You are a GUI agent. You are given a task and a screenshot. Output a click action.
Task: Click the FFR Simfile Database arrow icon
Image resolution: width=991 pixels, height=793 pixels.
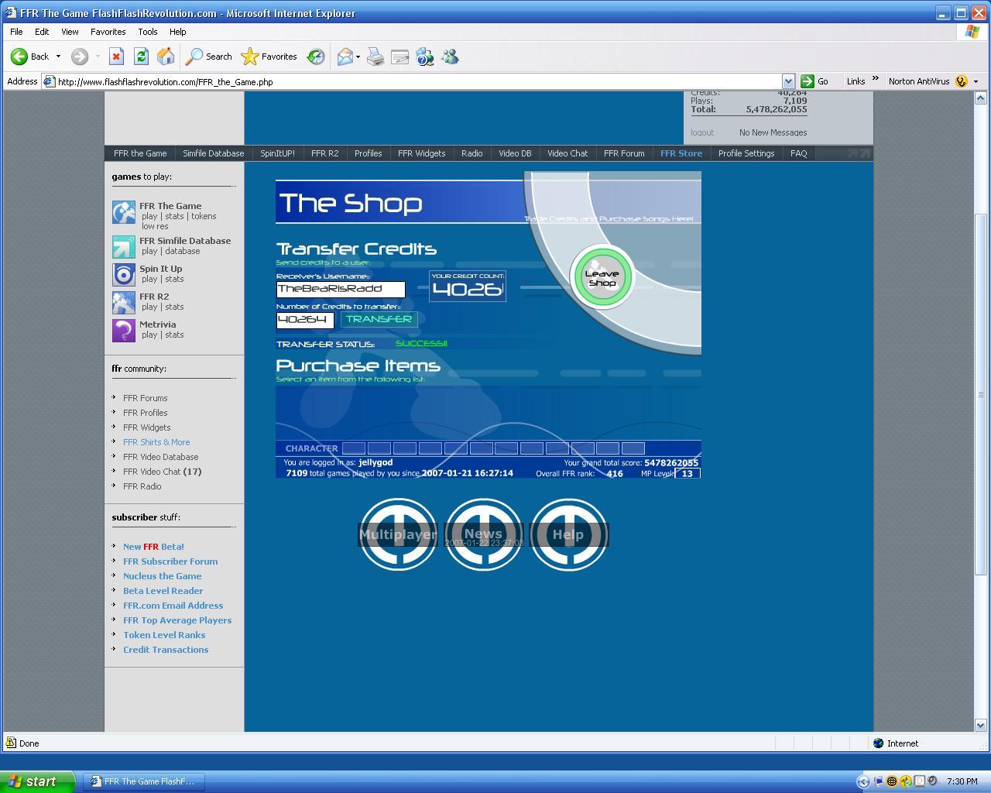124,246
